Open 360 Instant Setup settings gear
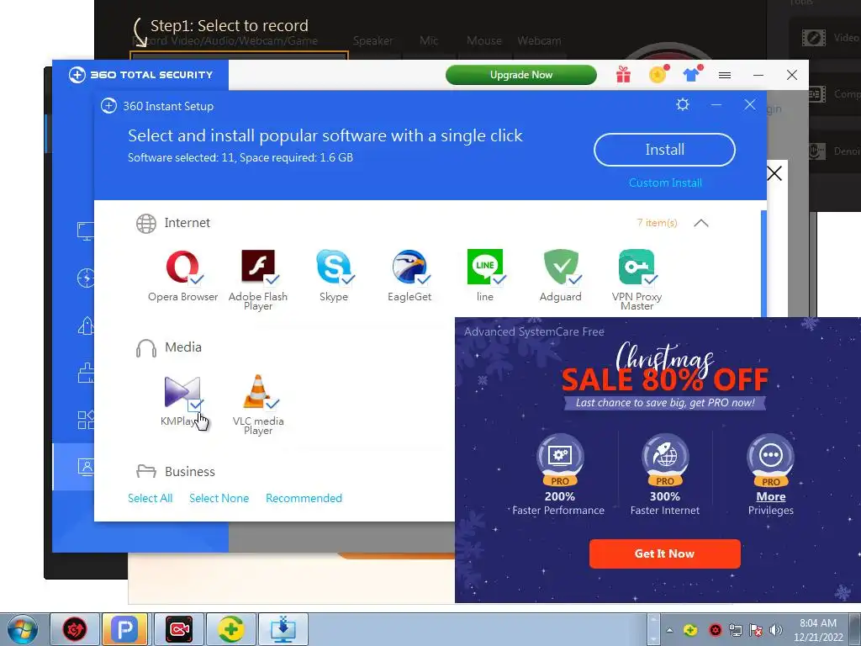Viewport: 861px width, 646px height. tap(683, 104)
